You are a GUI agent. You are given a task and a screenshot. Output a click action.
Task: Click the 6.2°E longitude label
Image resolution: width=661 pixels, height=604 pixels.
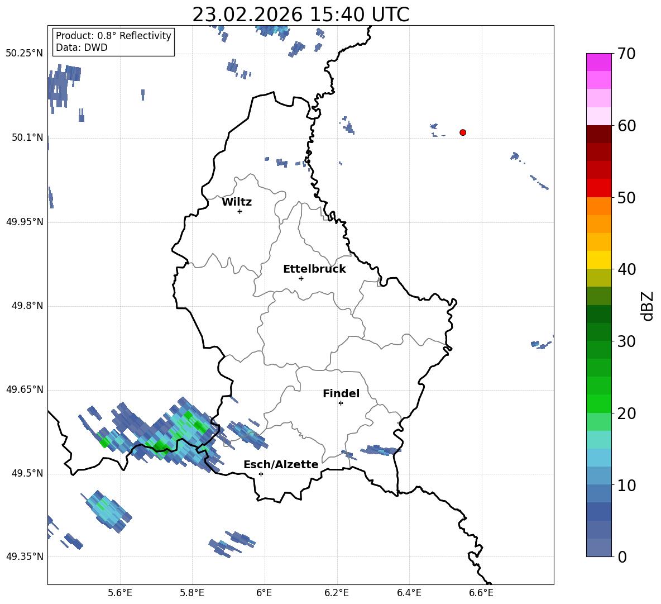click(337, 593)
